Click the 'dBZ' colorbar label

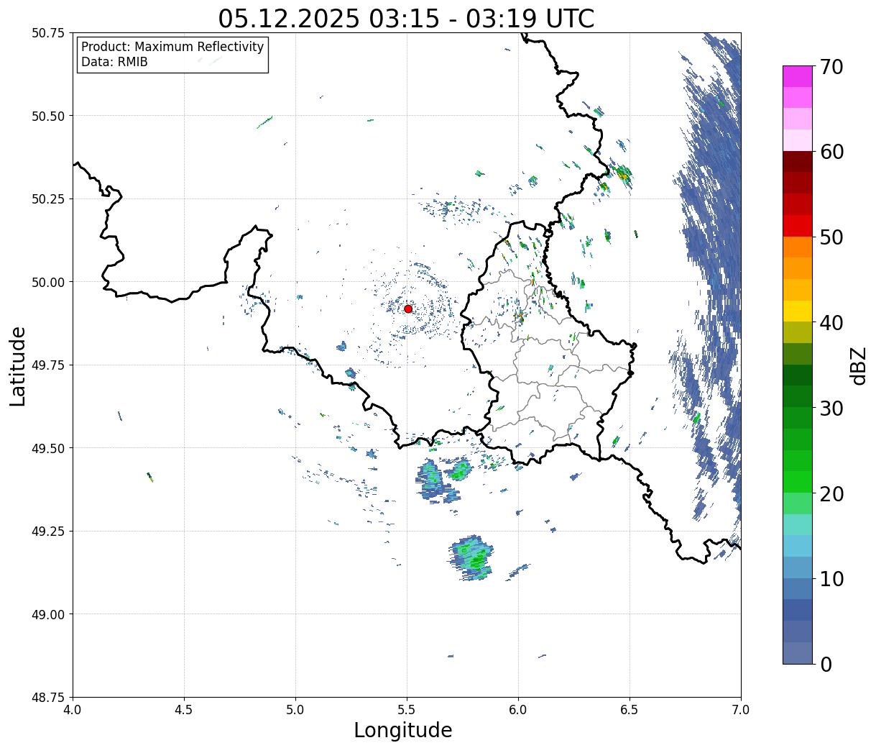858,365
